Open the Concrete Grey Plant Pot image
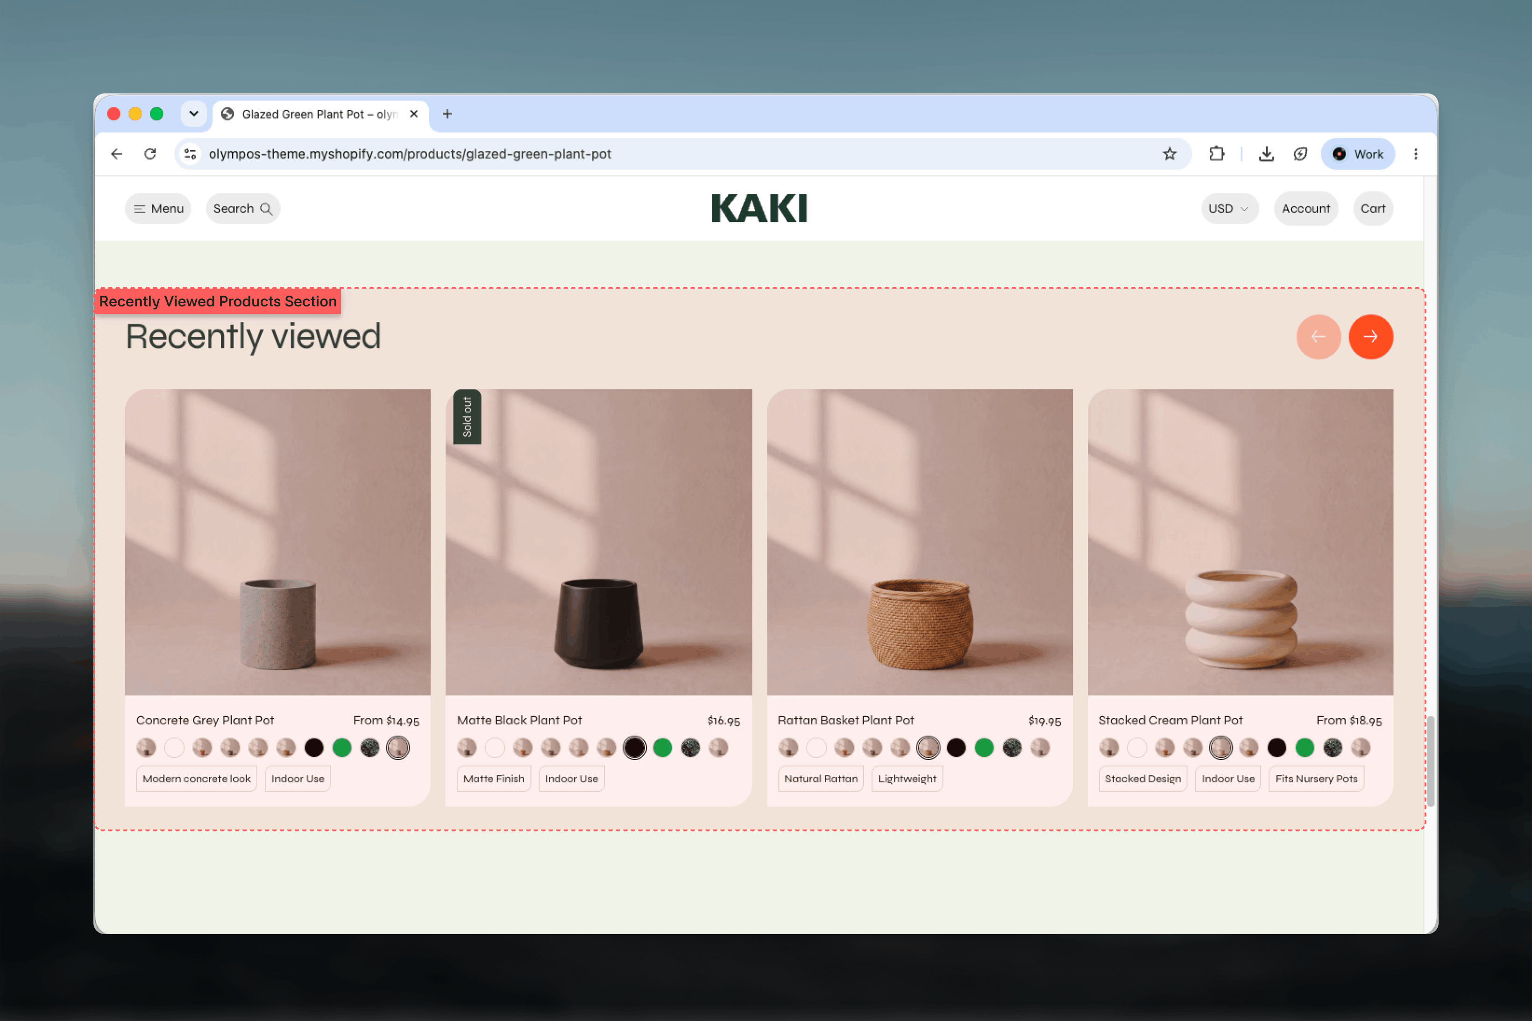 (277, 542)
